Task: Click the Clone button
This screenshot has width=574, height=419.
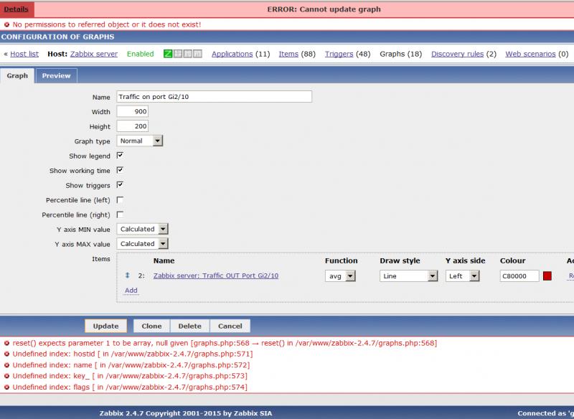Action: pos(151,326)
